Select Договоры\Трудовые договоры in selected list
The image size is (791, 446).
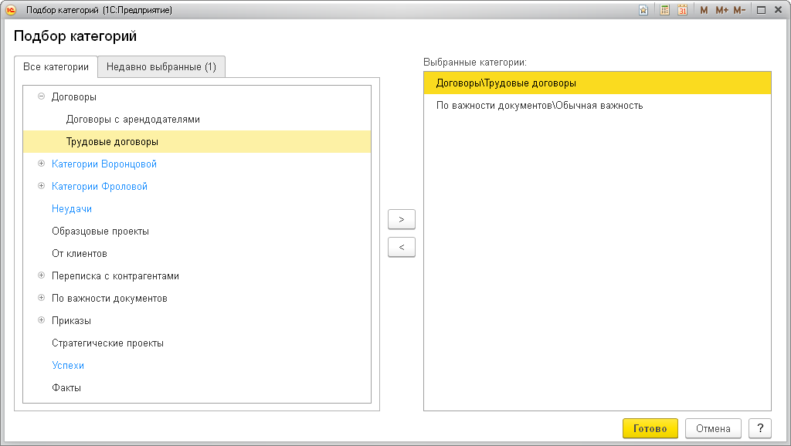coord(597,83)
